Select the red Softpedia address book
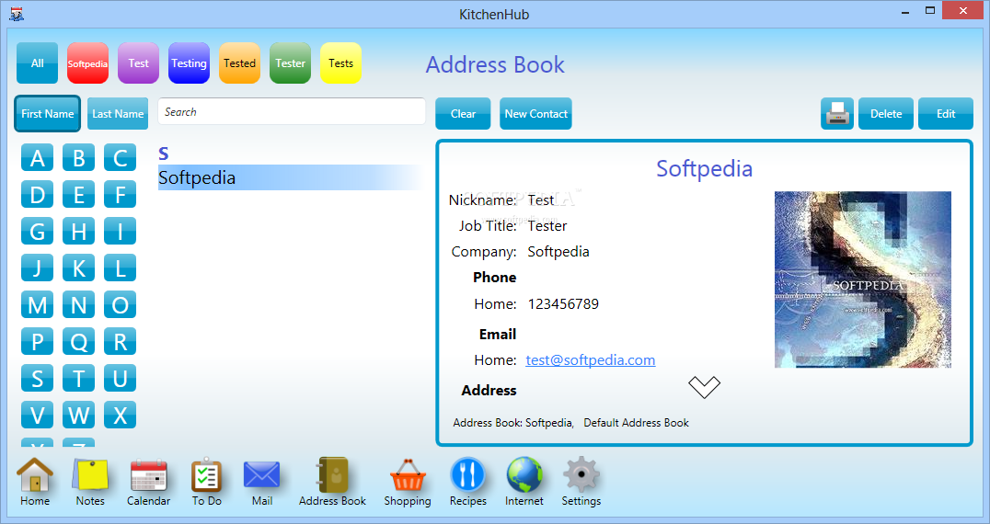Viewport: 990px width, 524px height. coord(87,63)
